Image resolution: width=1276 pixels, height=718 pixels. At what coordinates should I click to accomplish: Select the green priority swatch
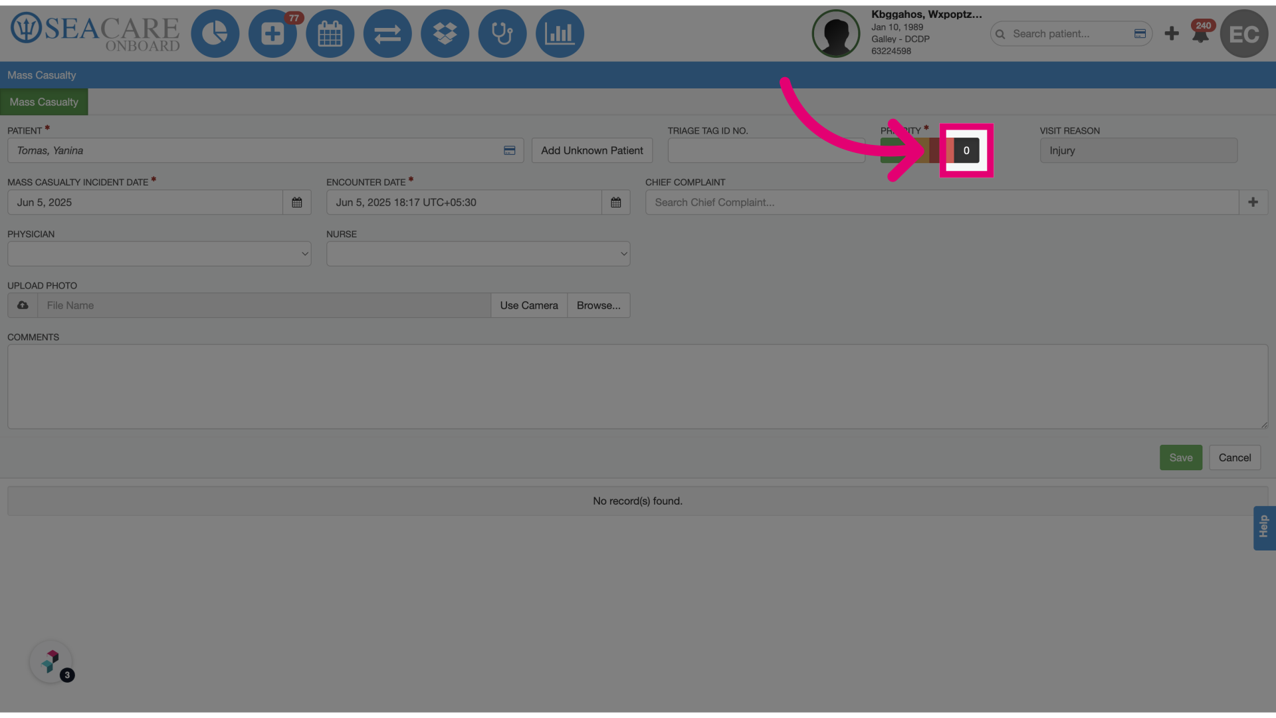(x=893, y=150)
